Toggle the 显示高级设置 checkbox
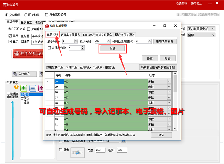 47,15
